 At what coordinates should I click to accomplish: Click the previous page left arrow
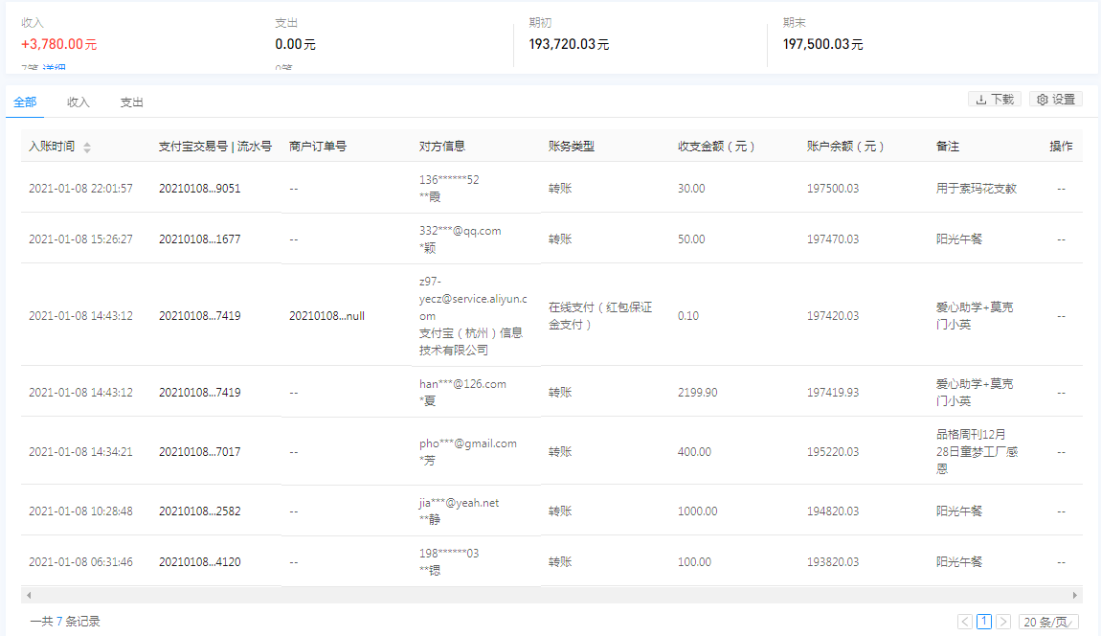(x=963, y=622)
